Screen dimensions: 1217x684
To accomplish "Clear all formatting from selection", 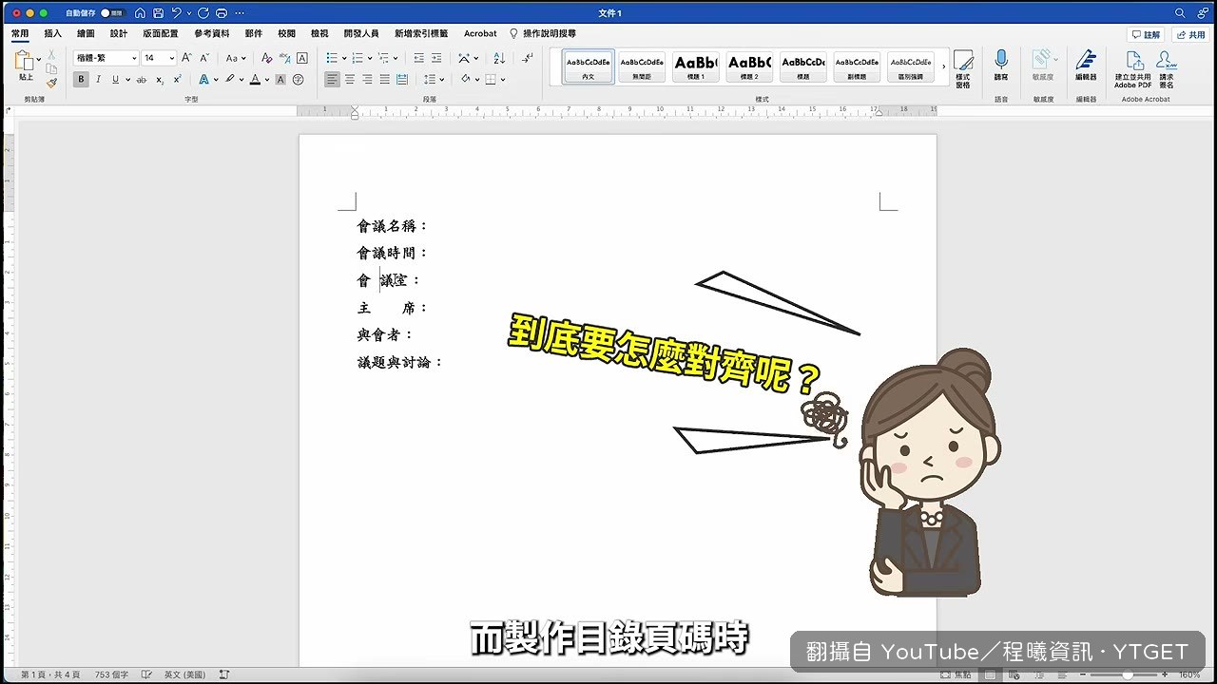I will coord(267,58).
